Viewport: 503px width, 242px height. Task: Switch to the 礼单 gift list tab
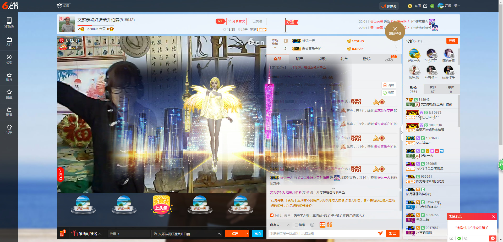(344, 59)
